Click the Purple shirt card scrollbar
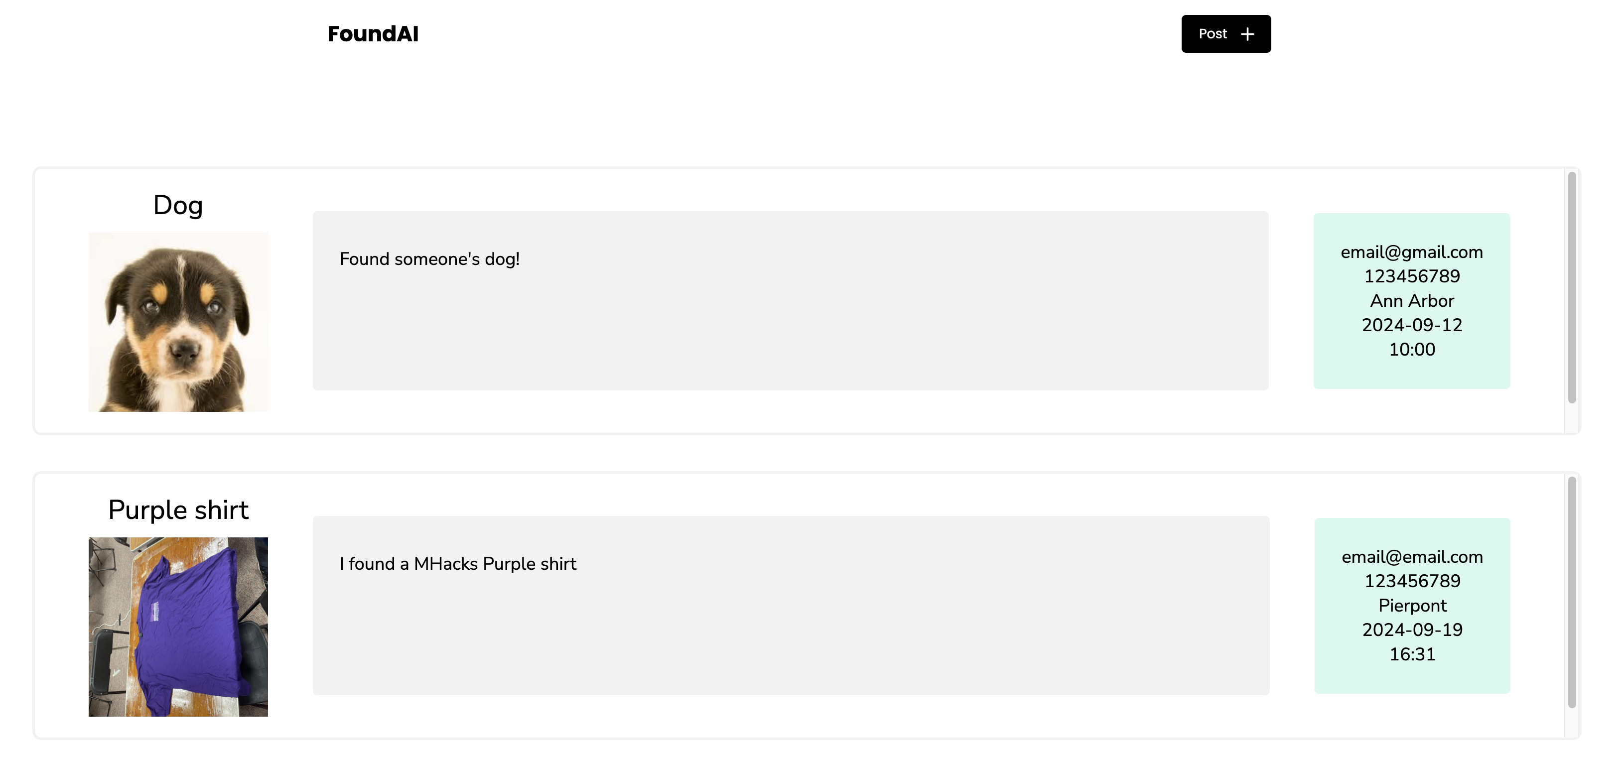This screenshot has height=760, width=1623. pyautogui.click(x=1572, y=593)
